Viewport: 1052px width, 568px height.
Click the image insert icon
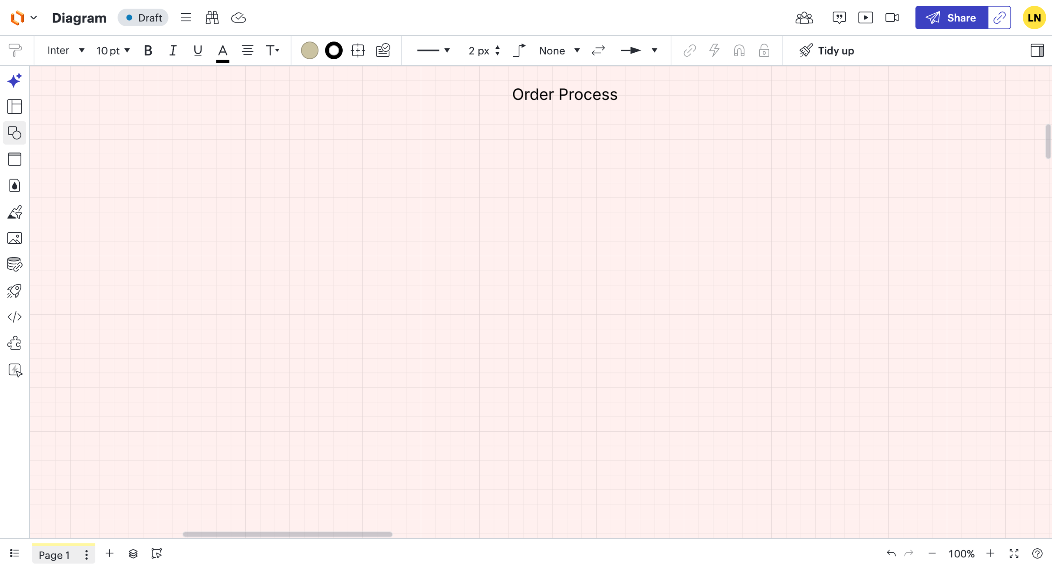(x=14, y=238)
